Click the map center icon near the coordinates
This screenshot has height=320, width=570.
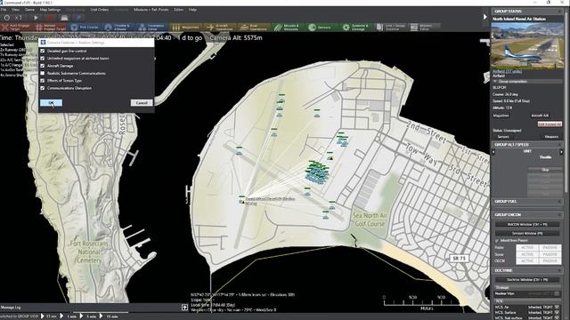(184, 308)
